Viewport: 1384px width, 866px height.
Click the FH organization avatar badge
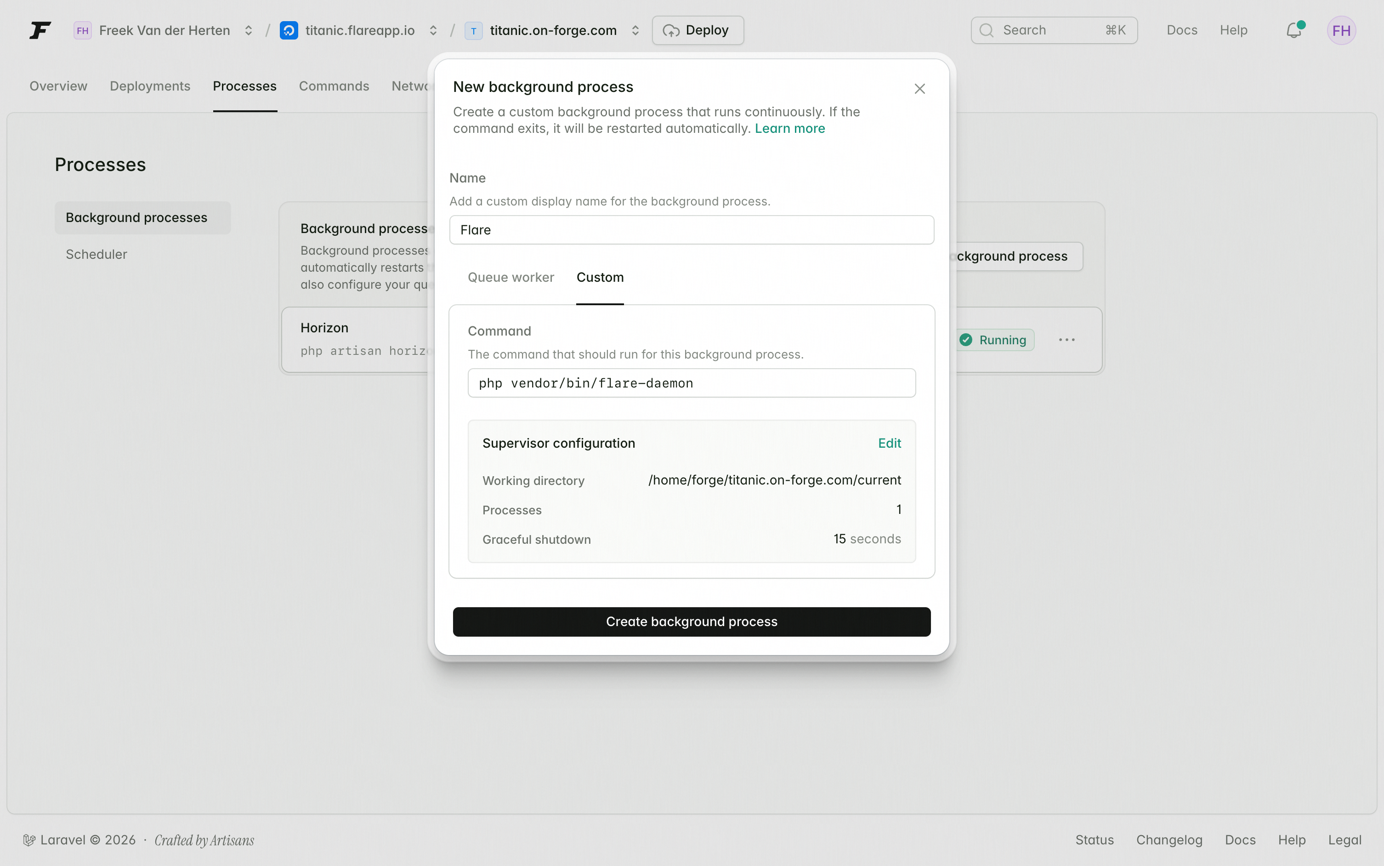pyautogui.click(x=82, y=30)
